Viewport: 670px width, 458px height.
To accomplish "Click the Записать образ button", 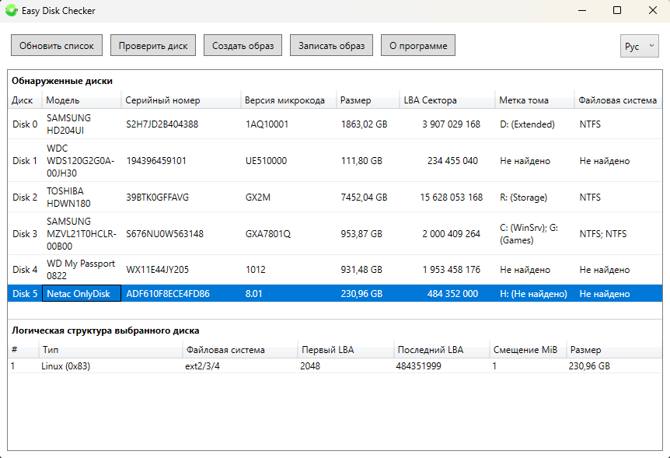I will coord(331,46).
